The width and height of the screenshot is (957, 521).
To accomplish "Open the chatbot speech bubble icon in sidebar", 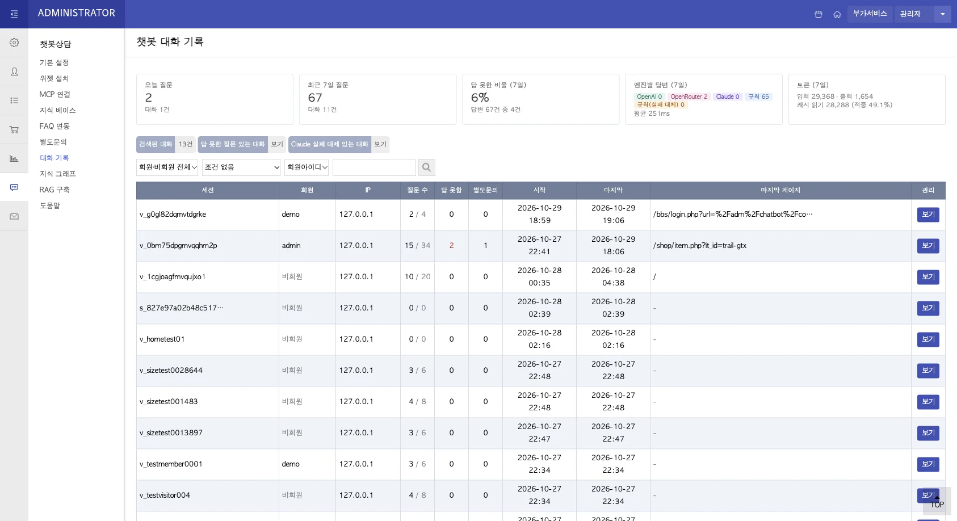I will point(14,187).
